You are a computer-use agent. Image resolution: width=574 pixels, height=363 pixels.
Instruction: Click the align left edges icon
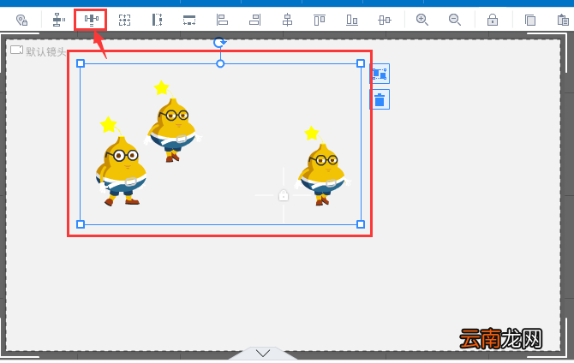coord(222,20)
